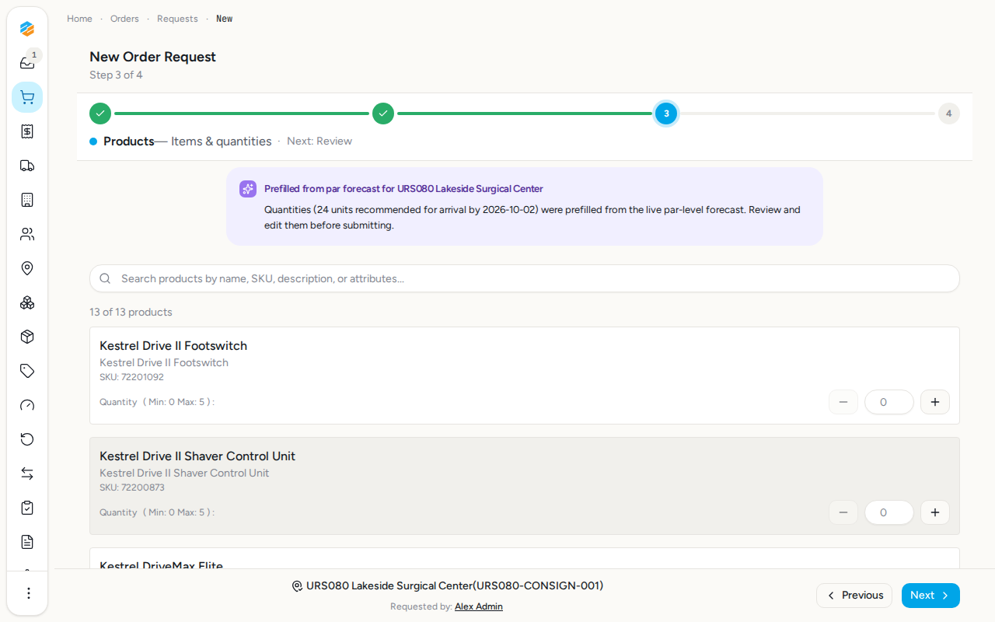Click the "13 of 13 products" count text
Screen dimensions: 995x622
tap(131, 312)
